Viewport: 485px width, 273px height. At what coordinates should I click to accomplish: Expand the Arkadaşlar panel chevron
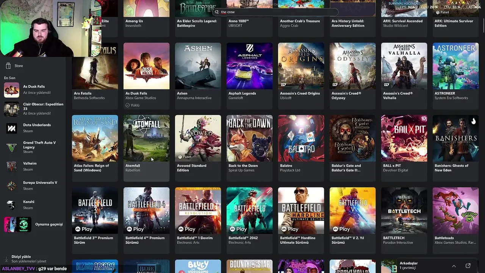click(x=454, y=265)
